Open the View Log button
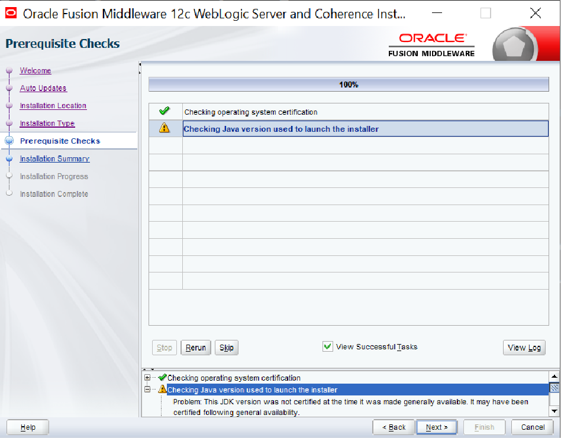The image size is (561, 438). 524,348
